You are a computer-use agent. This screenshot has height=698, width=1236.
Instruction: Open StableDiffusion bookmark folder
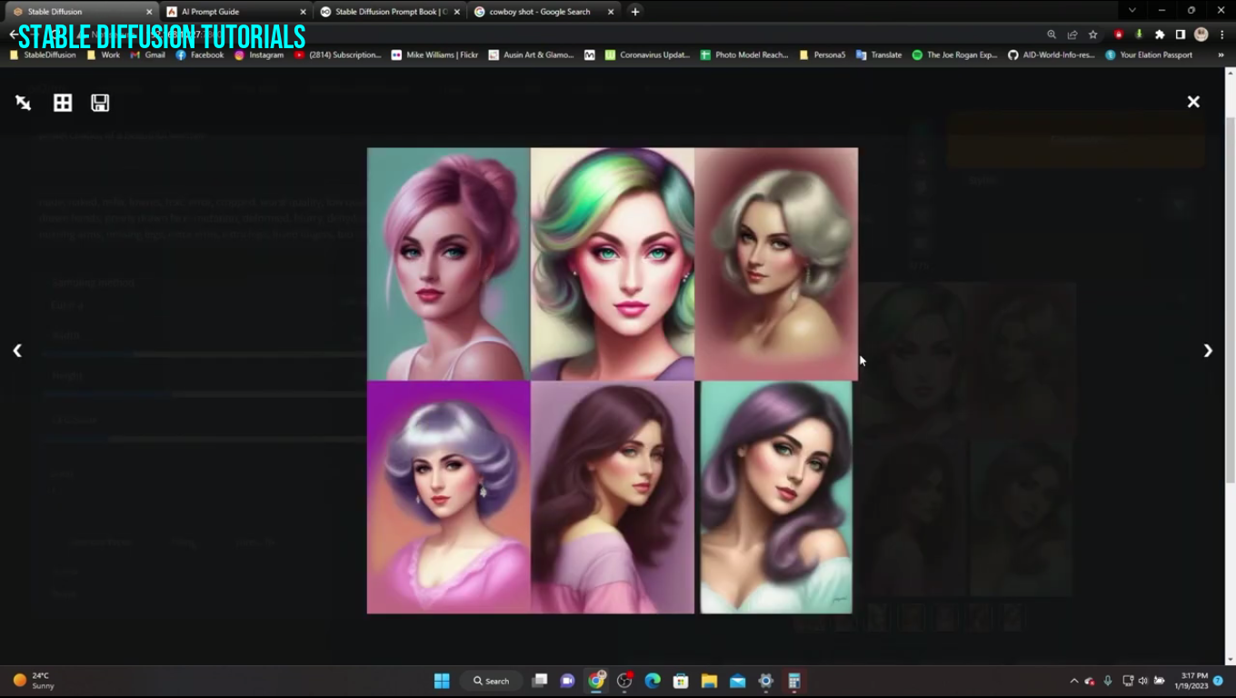[41, 55]
